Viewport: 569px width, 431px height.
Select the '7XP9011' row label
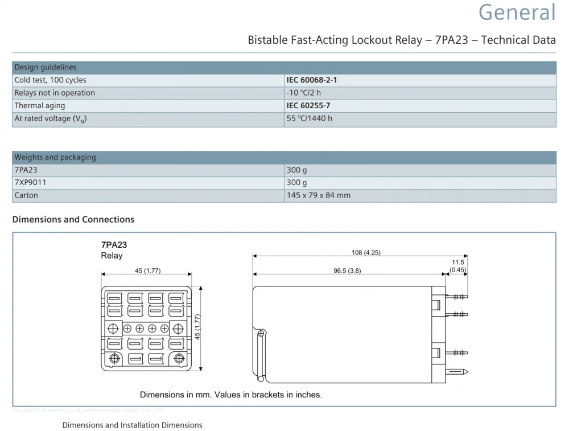(x=31, y=183)
